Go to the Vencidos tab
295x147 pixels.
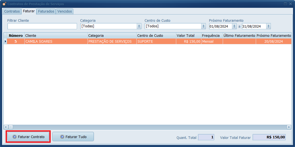point(65,11)
